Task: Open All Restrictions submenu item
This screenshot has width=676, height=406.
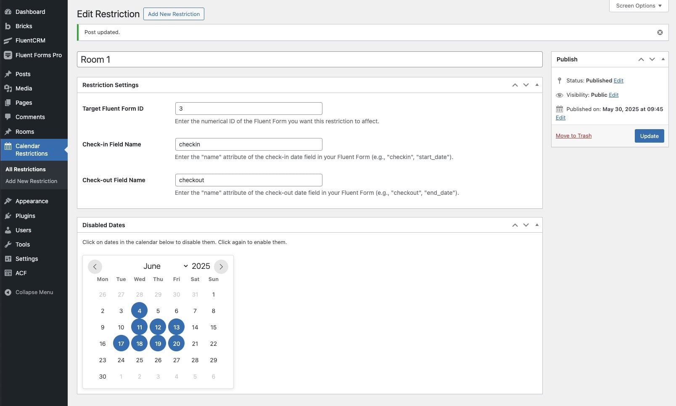Action: tap(26, 169)
